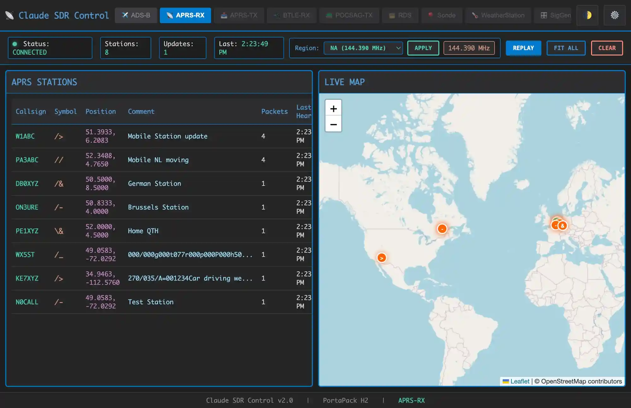Open the Leaflet attribution link
The height and width of the screenshot is (408, 631).
click(x=520, y=381)
